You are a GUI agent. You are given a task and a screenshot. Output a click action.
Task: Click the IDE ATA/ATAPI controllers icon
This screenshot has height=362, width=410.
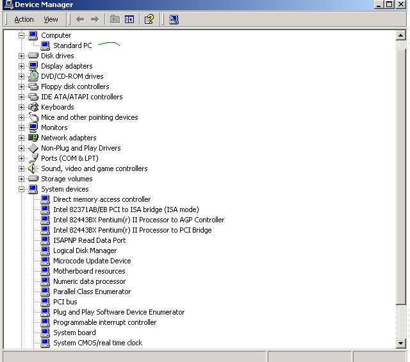coord(33,97)
